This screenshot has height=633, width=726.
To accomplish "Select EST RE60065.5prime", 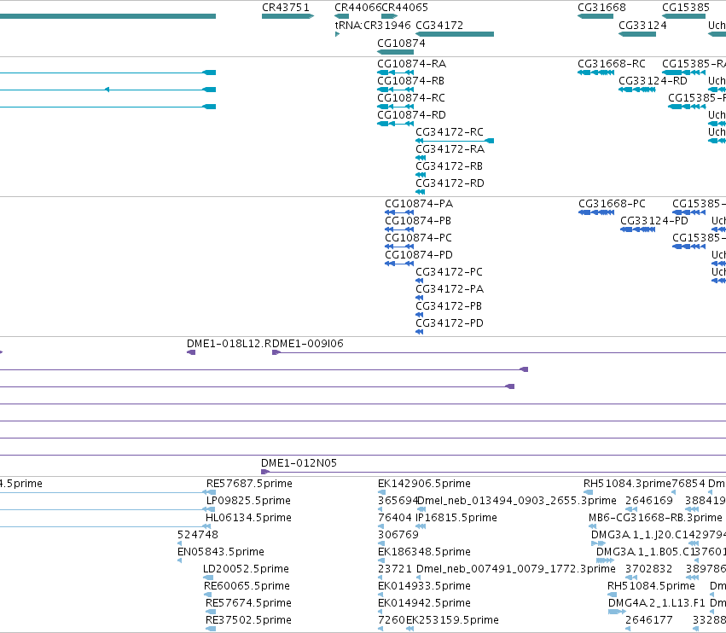I will coord(247,586).
